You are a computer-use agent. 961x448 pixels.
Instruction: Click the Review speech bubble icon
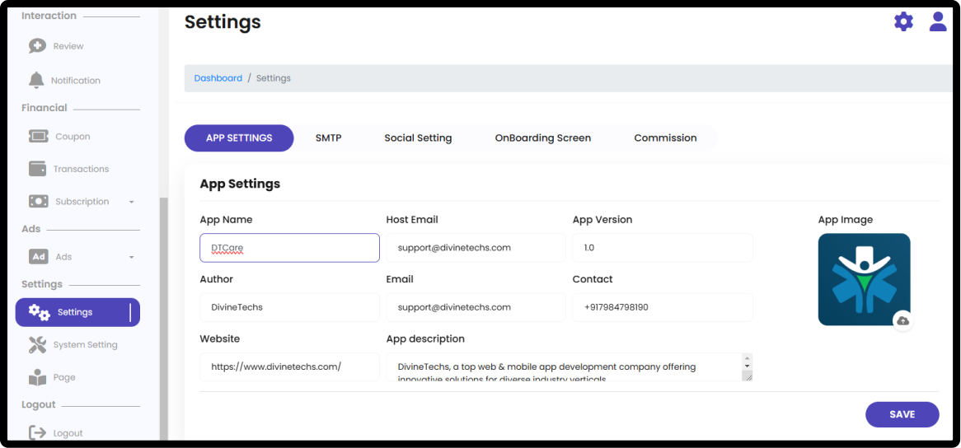[37, 46]
